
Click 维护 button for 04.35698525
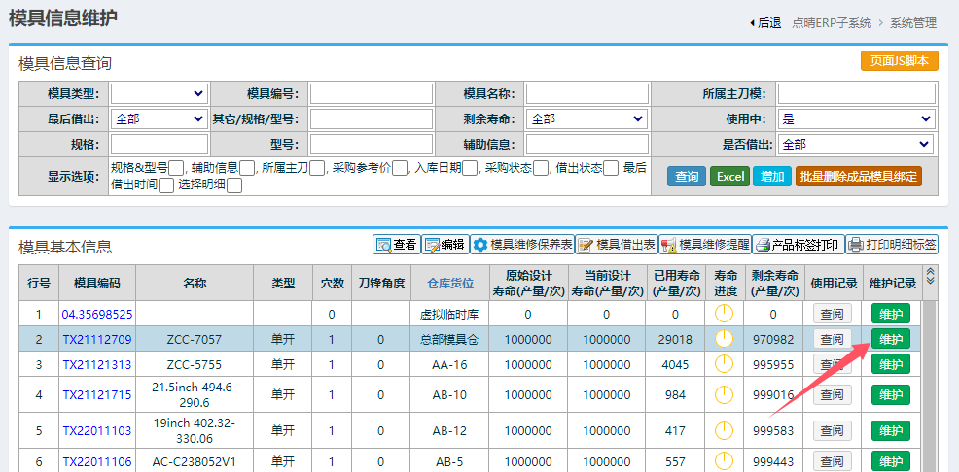(x=891, y=314)
